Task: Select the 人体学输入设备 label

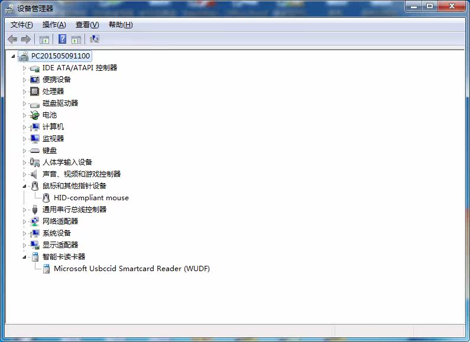Action: point(67,162)
